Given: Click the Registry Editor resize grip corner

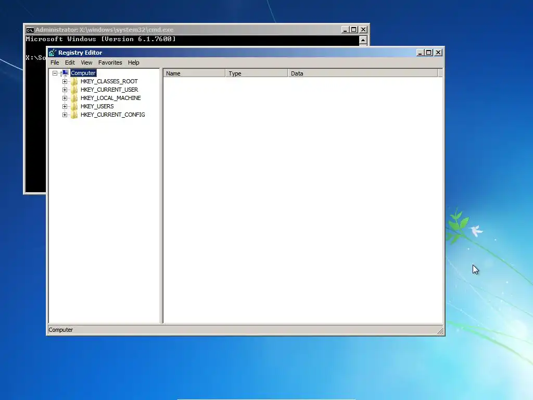Looking at the screenshot, I should pyautogui.click(x=440, y=331).
